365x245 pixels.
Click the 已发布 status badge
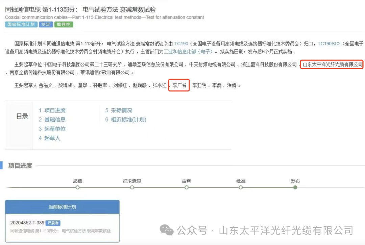tap(53, 223)
